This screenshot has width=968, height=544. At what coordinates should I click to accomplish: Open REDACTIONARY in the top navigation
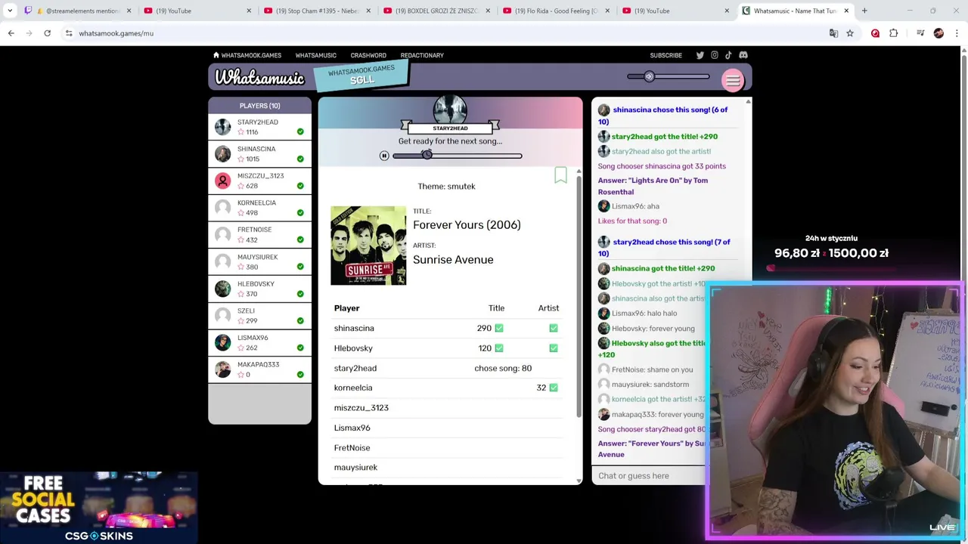point(422,55)
